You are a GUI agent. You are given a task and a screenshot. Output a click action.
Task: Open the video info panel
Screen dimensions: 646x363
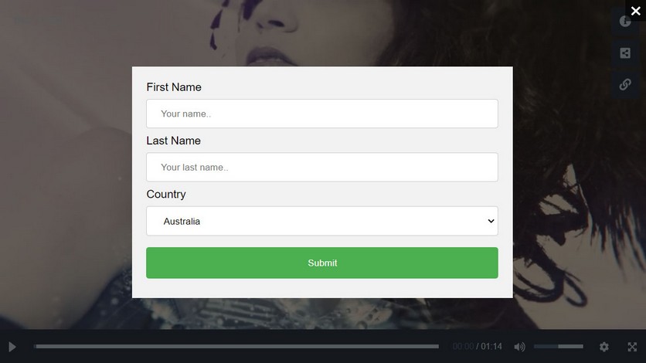(625, 22)
